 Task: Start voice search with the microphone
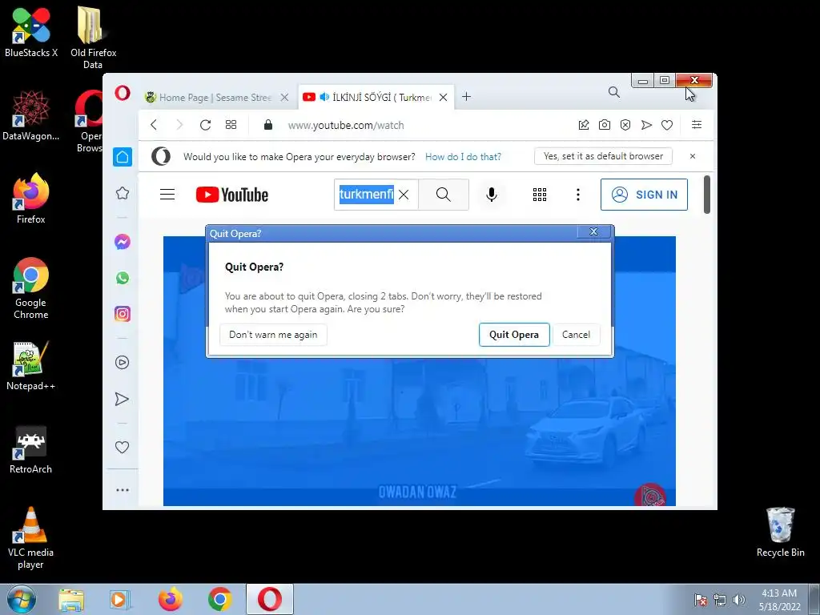[492, 195]
